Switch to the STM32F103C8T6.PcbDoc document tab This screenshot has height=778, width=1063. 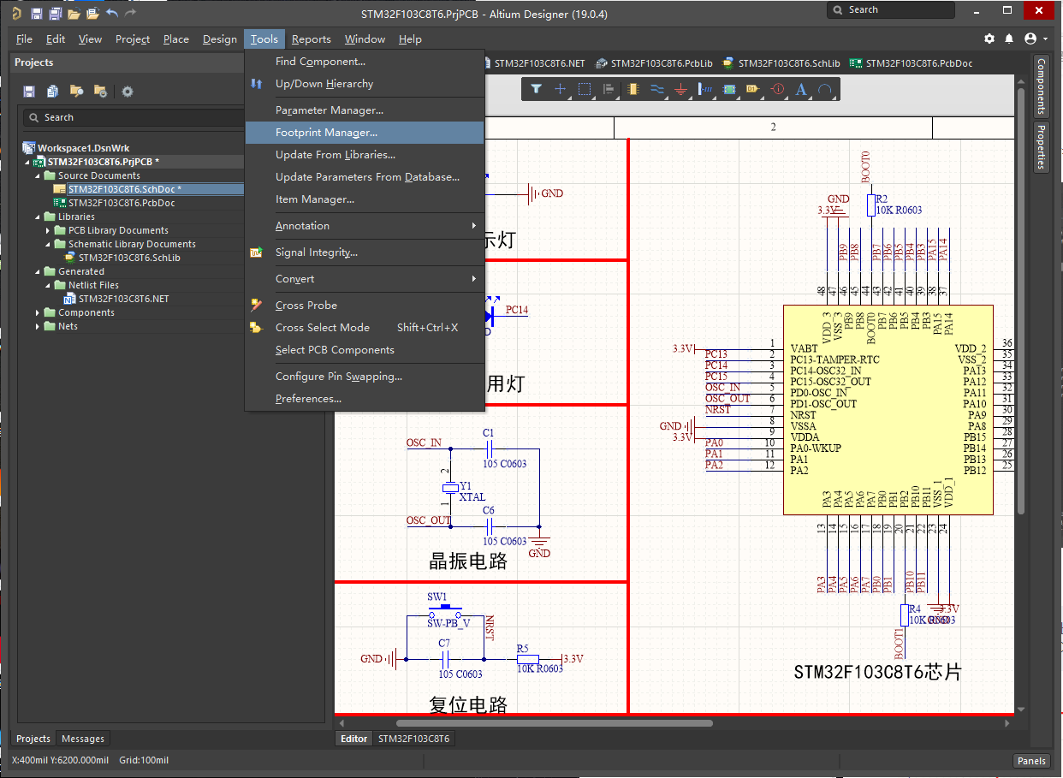coord(910,63)
